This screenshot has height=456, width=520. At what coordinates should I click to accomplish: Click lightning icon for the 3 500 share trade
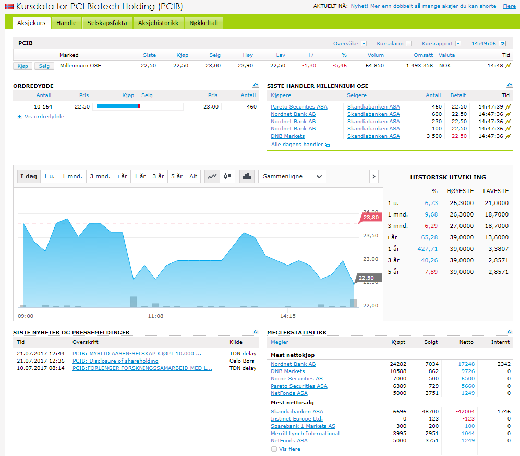[507, 136]
